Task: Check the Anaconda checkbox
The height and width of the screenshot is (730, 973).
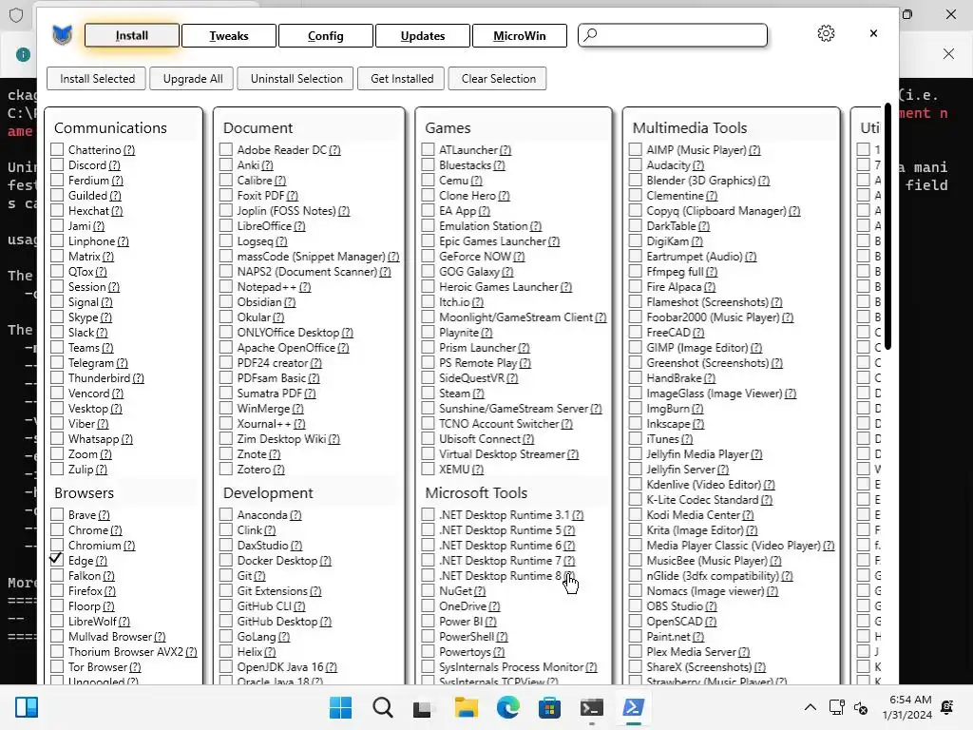Action: click(226, 514)
